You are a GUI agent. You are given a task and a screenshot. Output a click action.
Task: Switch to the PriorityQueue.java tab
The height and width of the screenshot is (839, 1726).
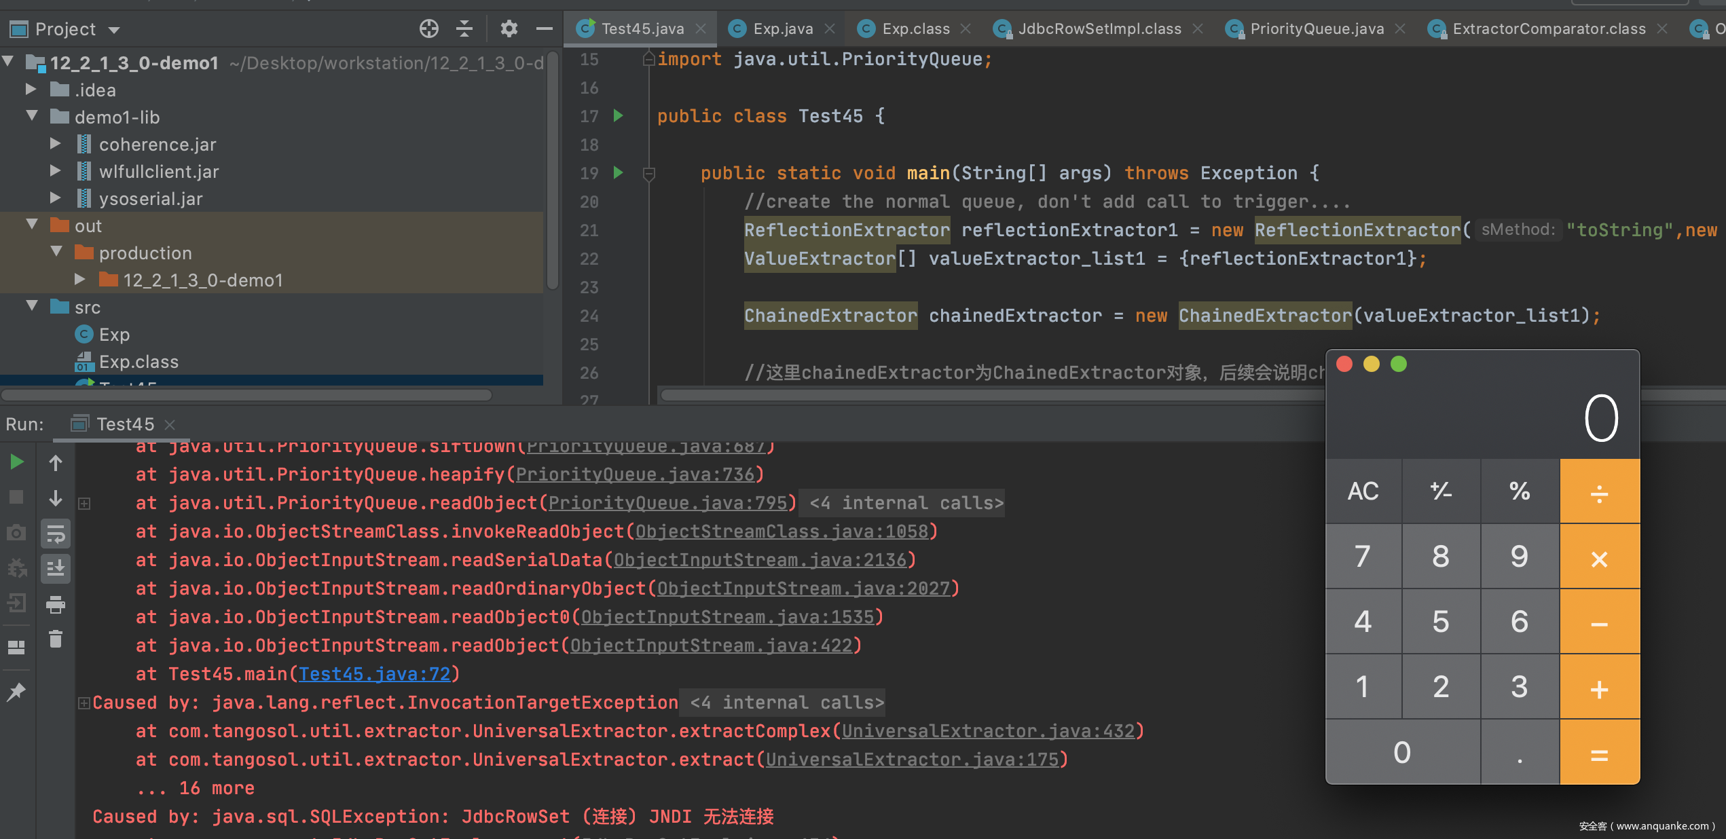pyautogui.click(x=1317, y=29)
